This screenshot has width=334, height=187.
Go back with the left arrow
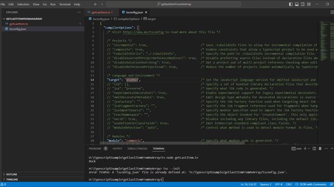96,4
